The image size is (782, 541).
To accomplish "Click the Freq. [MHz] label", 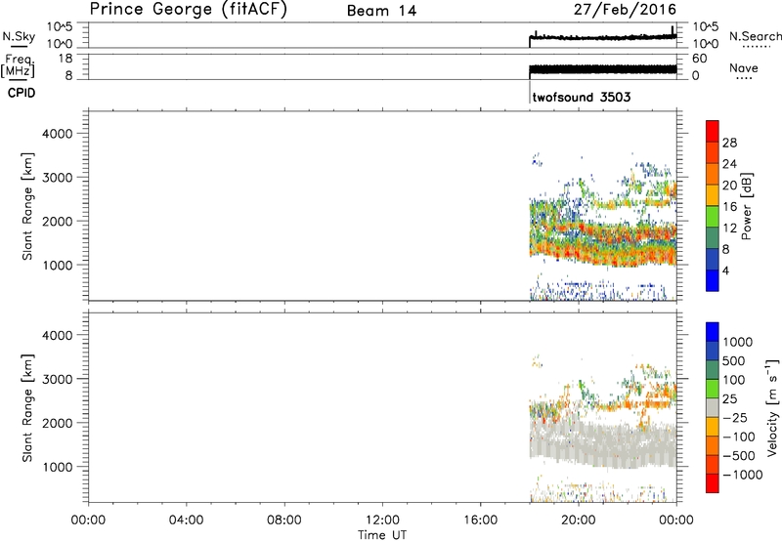I will (18, 65).
